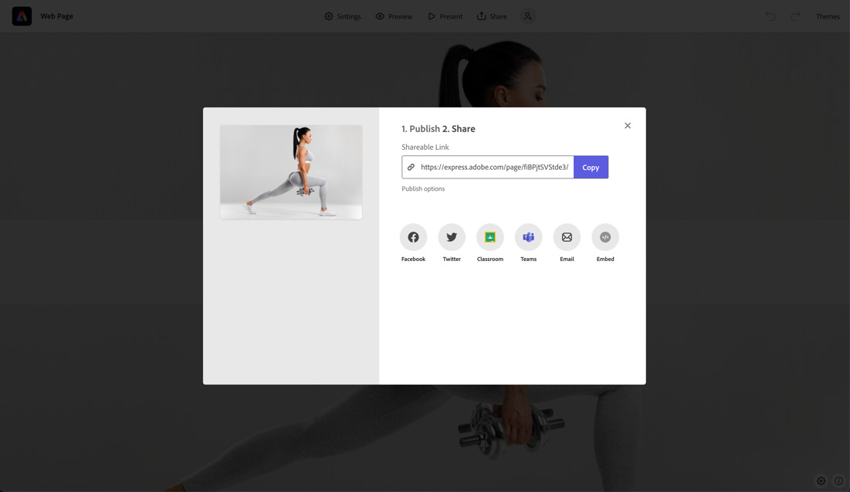Close the Publish and Share dialog
The image size is (850, 492).
(x=628, y=125)
